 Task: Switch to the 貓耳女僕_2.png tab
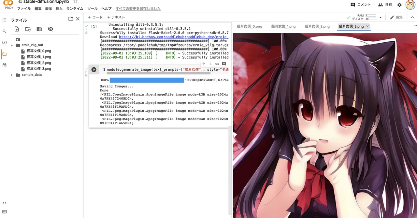tap(317, 26)
